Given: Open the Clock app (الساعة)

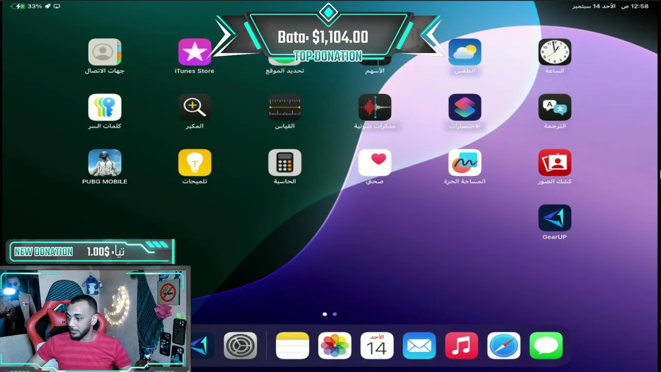Looking at the screenshot, I should click(555, 52).
